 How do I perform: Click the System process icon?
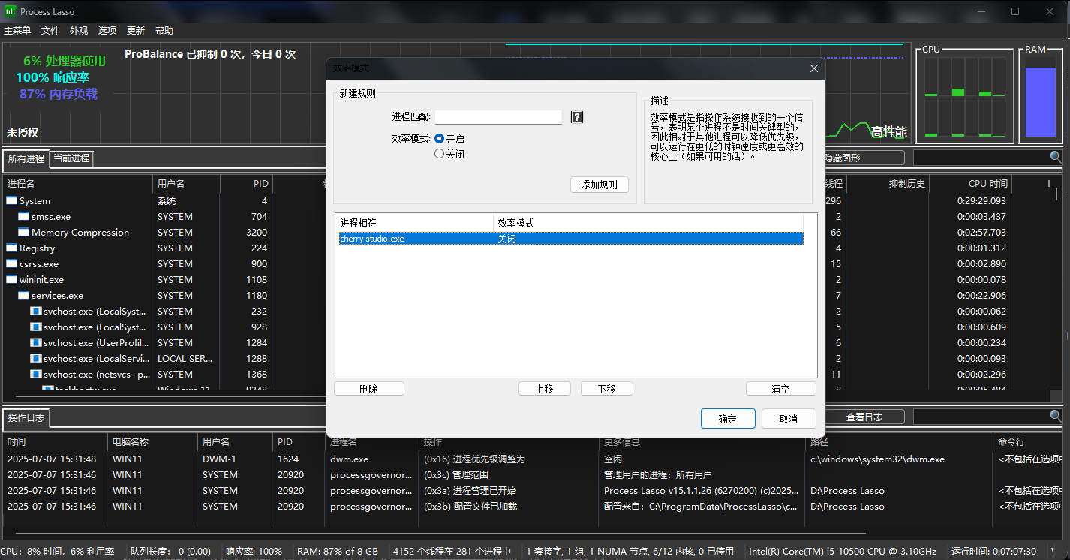pos(11,201)
